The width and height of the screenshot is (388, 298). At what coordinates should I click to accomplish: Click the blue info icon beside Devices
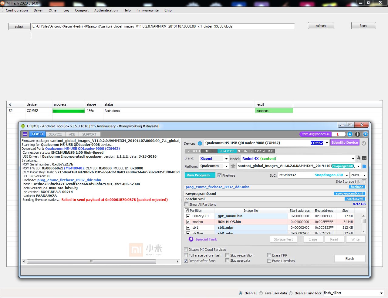[x=200, y=143]
